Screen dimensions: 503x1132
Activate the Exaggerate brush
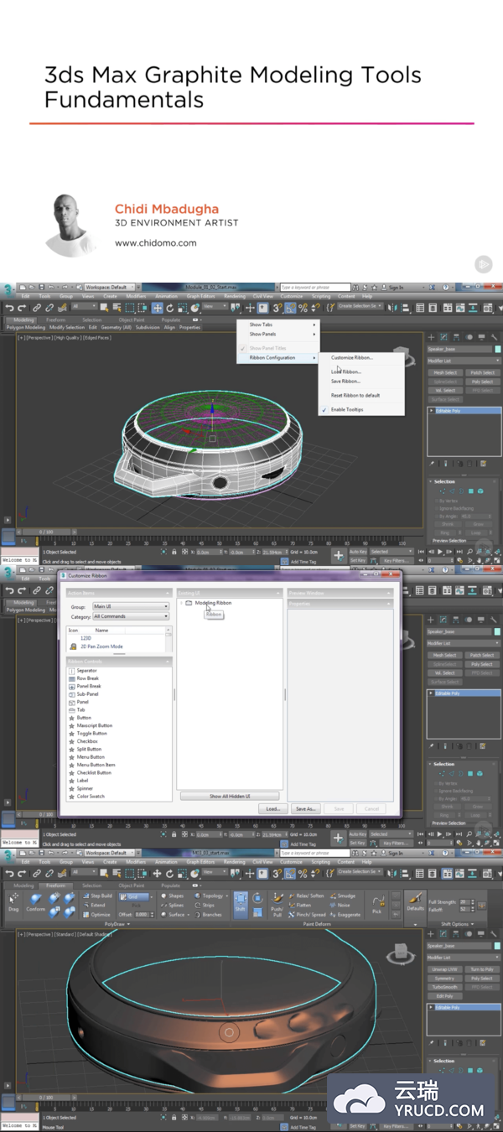[345, 915]
